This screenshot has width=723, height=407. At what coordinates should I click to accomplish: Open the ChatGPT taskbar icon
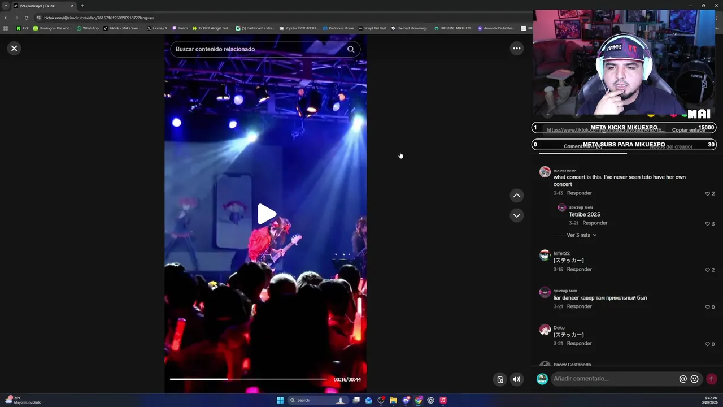[x=430, y=400]
